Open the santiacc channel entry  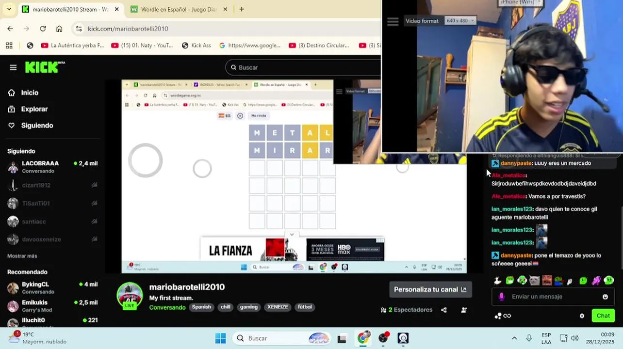tap(52, 222)
